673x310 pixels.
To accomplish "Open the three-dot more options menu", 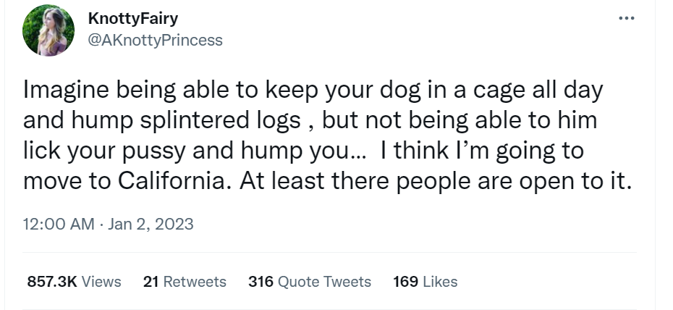I will tap(626, 18).
